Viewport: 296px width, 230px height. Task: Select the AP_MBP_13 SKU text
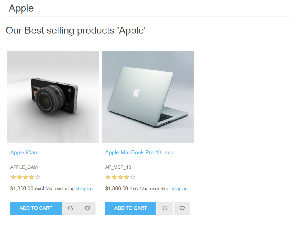click(x=118, y=167)
